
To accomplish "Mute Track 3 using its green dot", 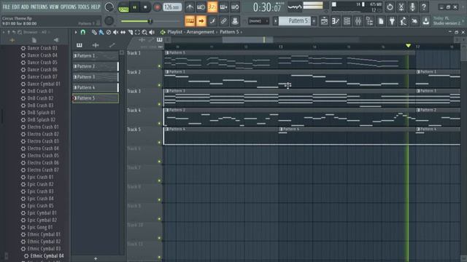I will pyautogui.click(x=159, y=104).
